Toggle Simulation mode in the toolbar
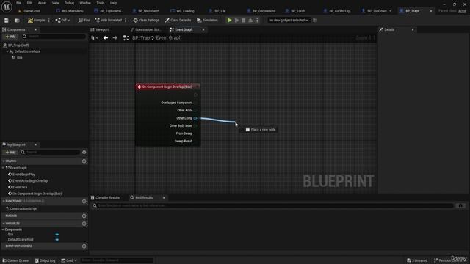Screen dimensions: 470x264 [207, 20]
